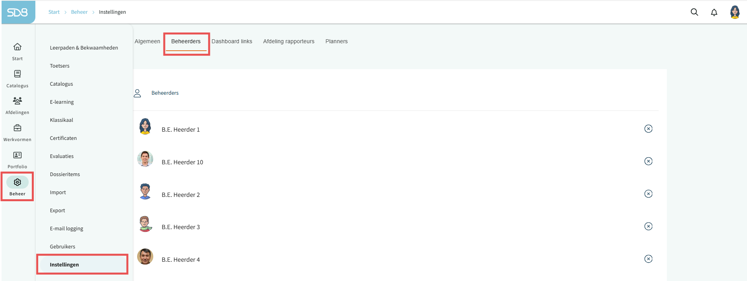Click B.E. Heerder 4's profile photo

click(145, 257)
